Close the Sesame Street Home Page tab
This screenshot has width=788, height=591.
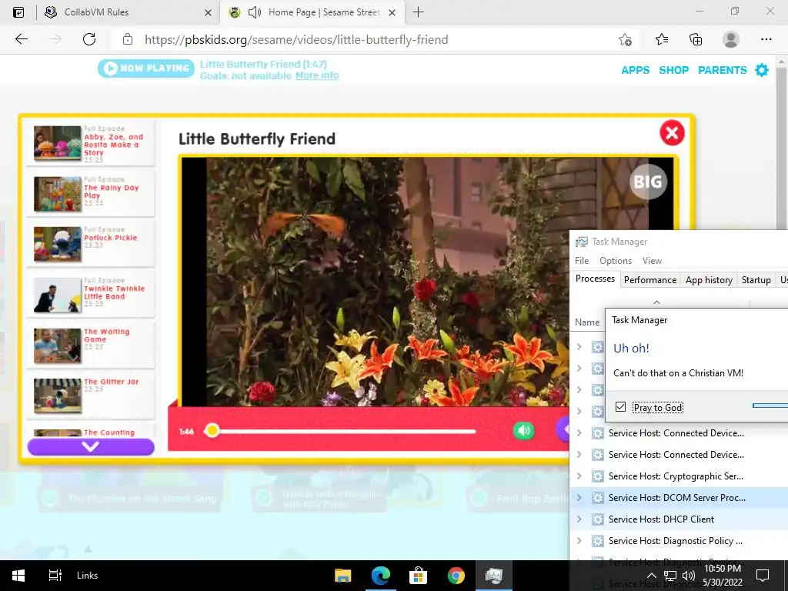[x=392, y=12]
